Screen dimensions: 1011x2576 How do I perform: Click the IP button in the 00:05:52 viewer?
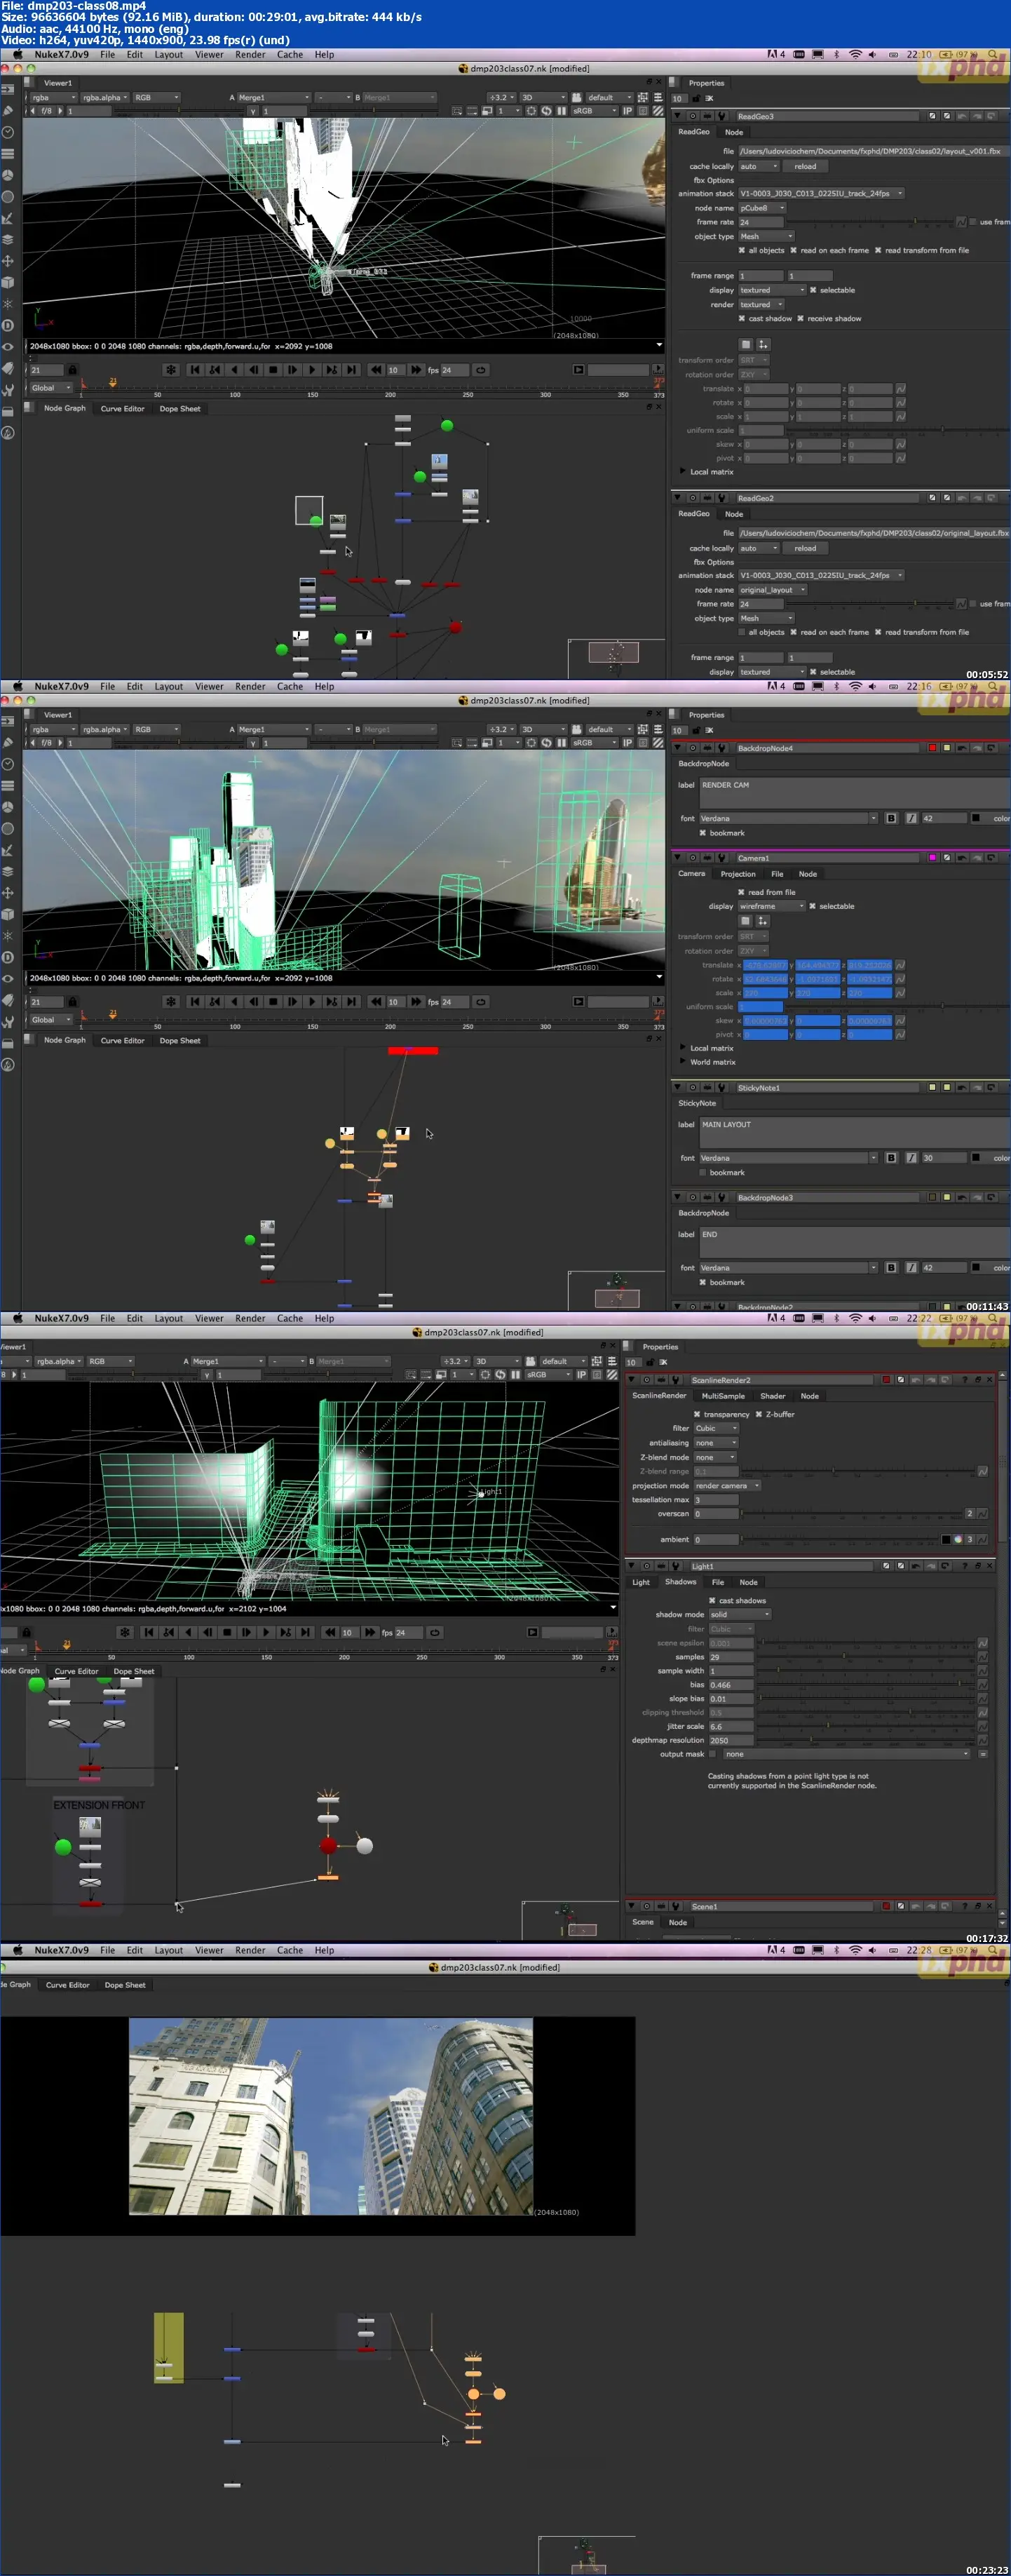[x=627, y=111]
